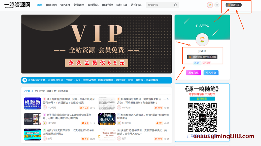Open the 网赚项目 menu item
Screen dimensions: 261x146
(x=51, y=5)
